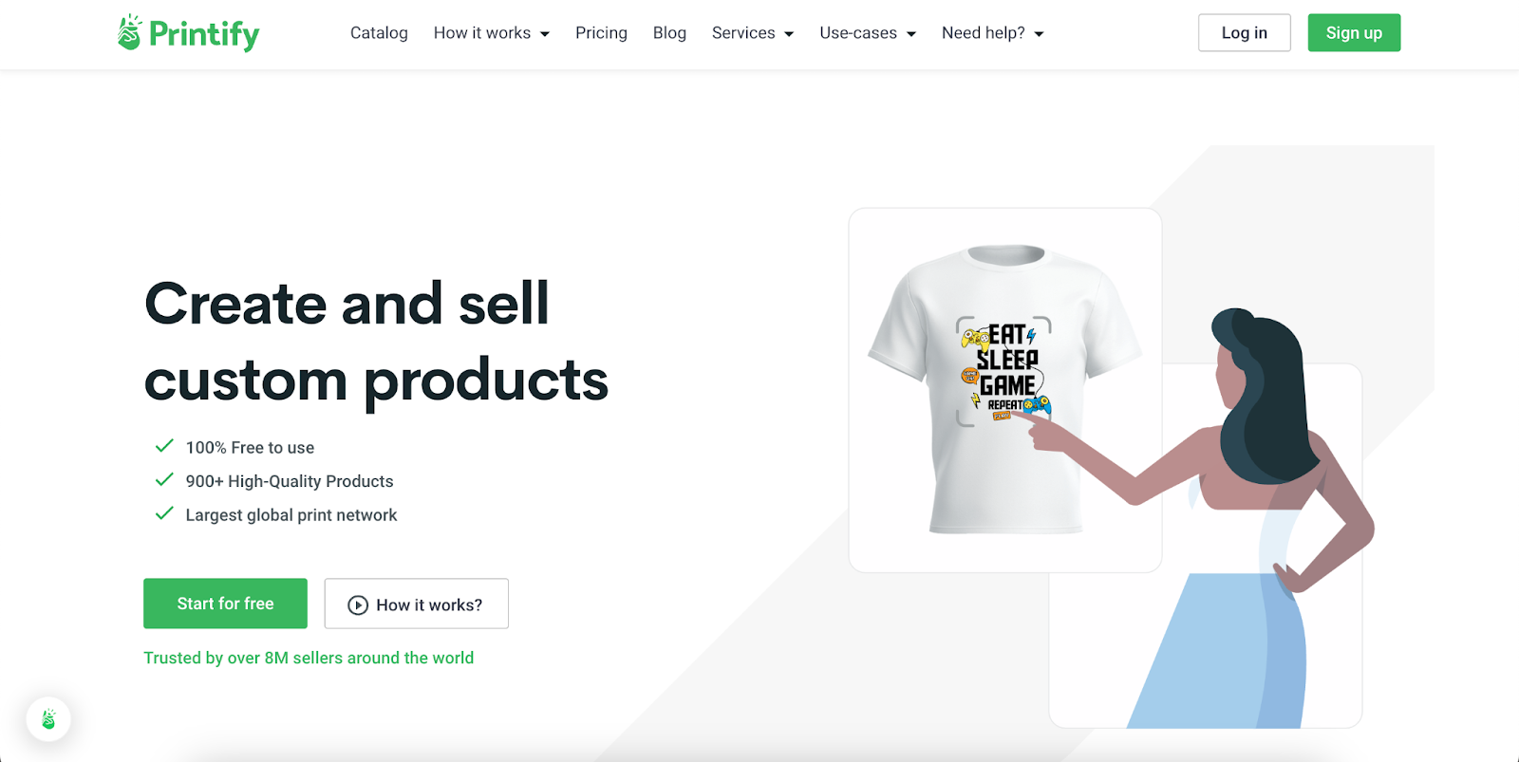1519x762 pixels.
Task: Expand the Need help? menu
Action: coord(993,33)
